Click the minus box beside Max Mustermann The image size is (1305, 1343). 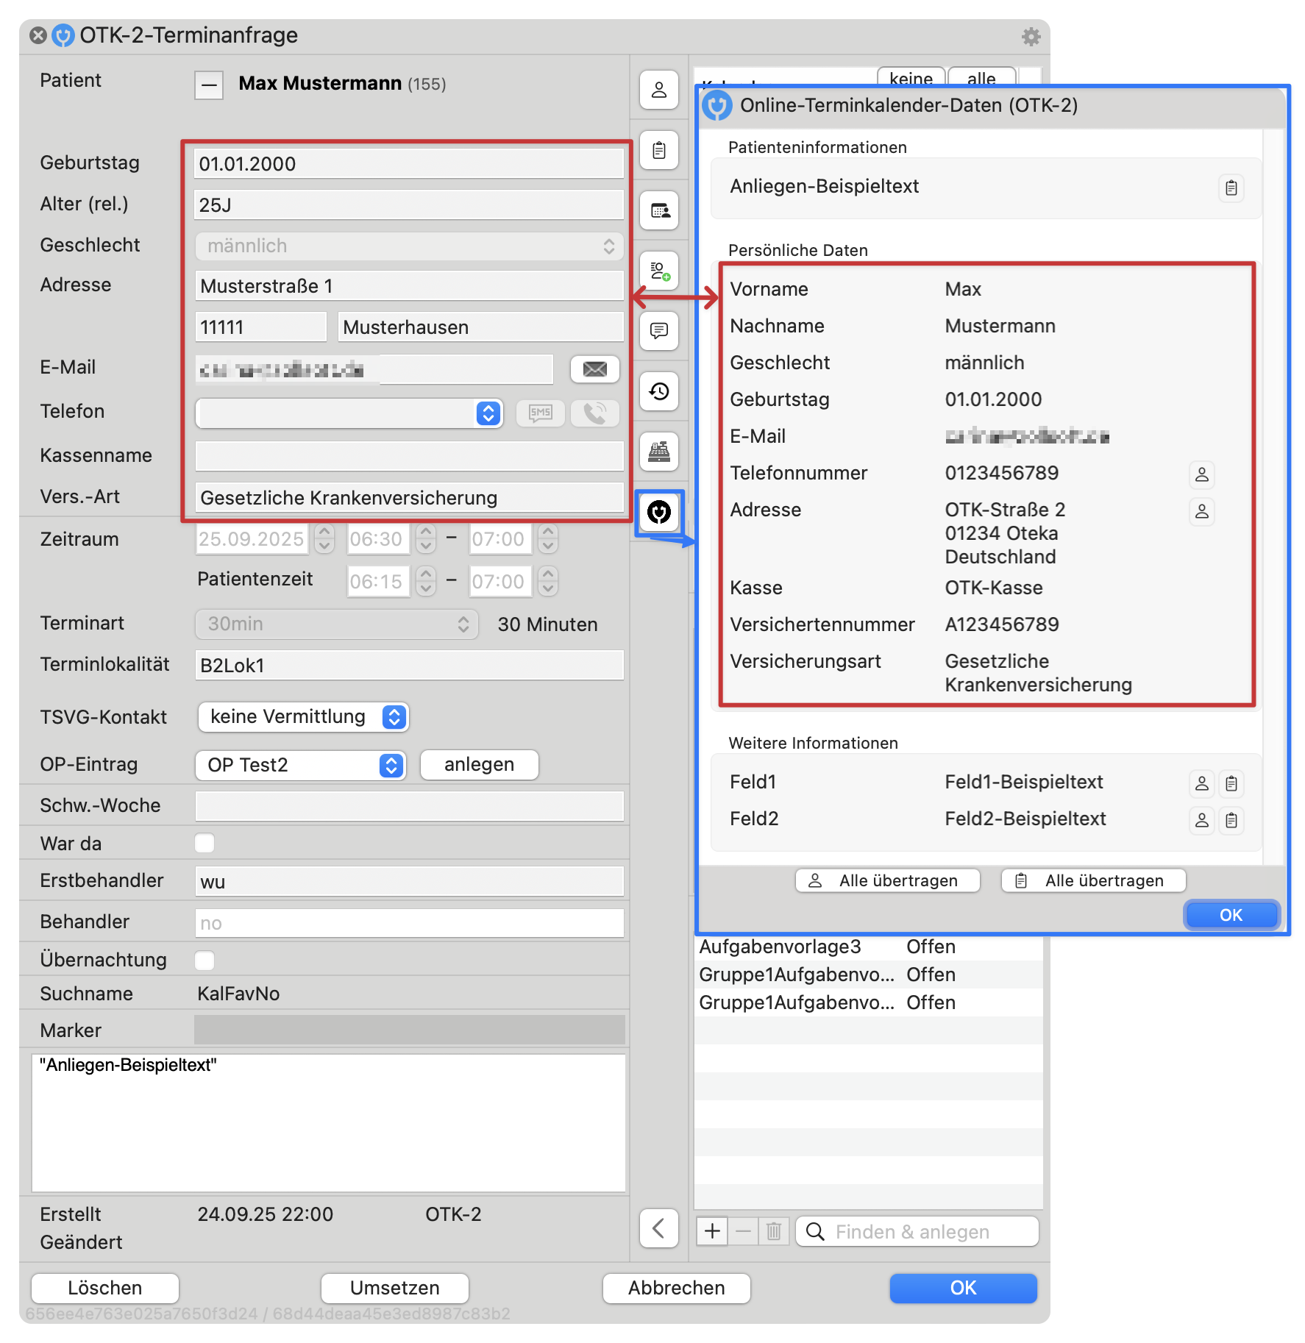[209, 85]
